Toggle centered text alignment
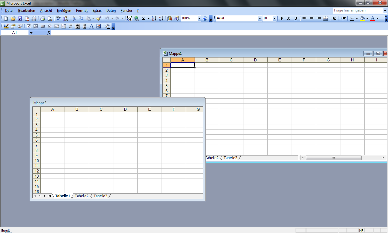The width and height of the screenshot is (388, 233). click(312, 18)
